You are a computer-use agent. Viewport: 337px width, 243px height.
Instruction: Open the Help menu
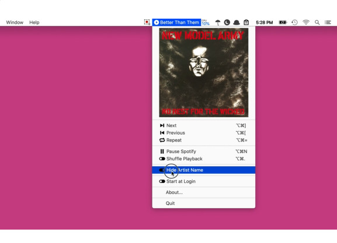[x=34, y=22]
